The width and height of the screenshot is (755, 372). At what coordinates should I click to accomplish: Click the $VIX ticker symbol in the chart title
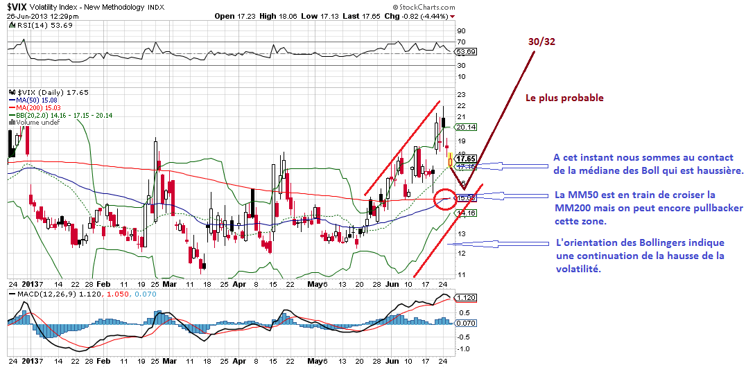pos(17,7)
